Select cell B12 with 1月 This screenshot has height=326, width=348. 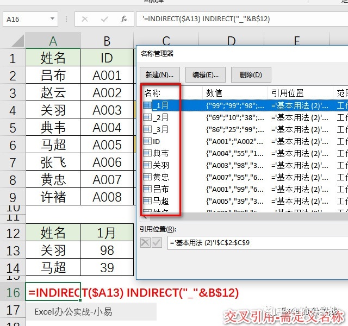[x=107, y=233]
